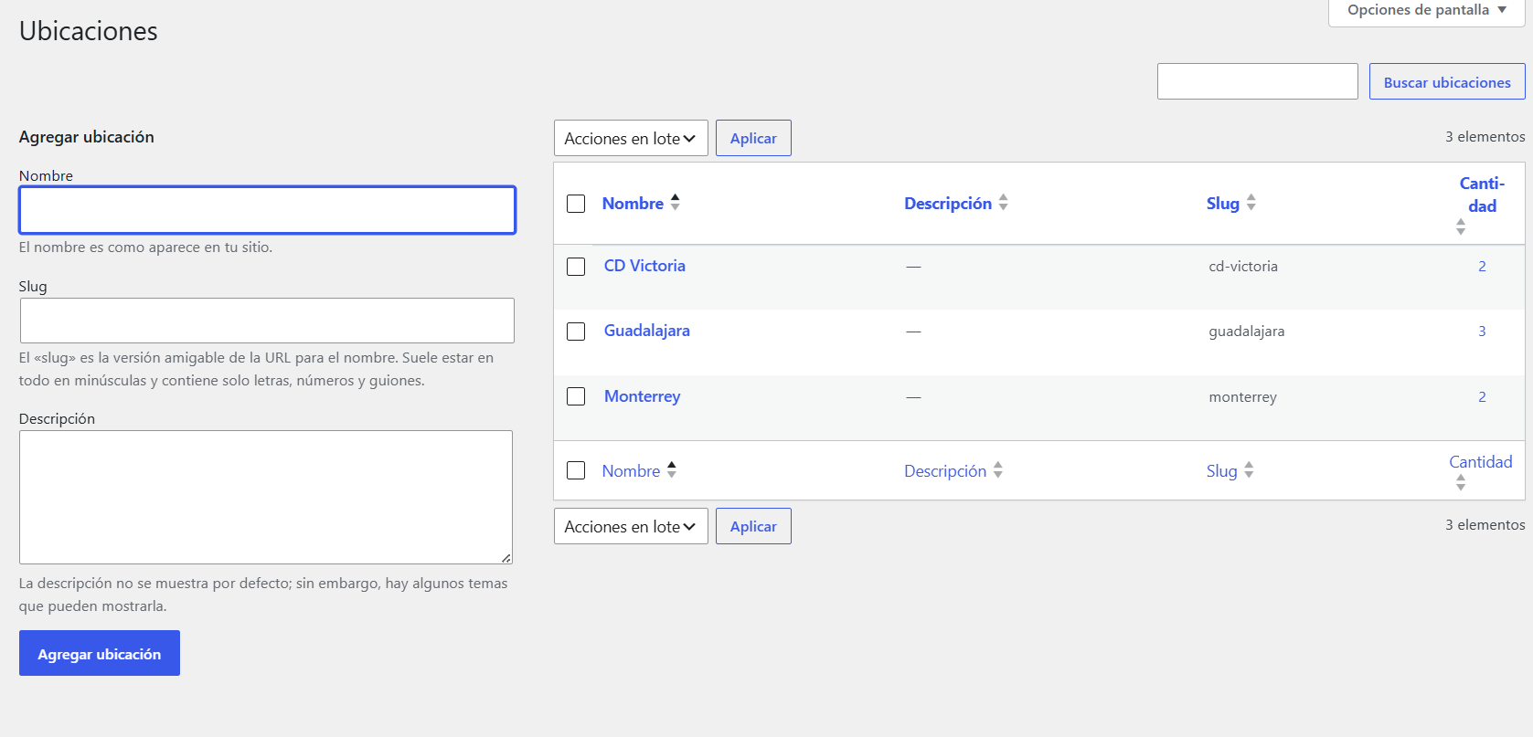Image resolution: width=1533 pixels, height=737 pixels.
Task: Open the Monterrey location link
Action: [642, 396]
